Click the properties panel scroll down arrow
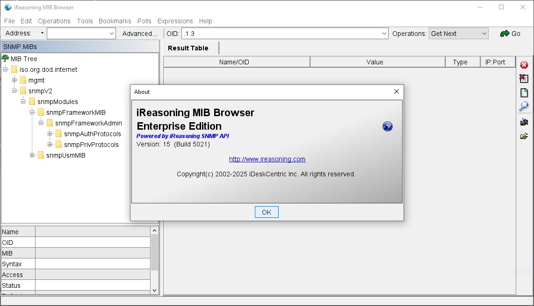534x306 pixels. pos(154,291)
